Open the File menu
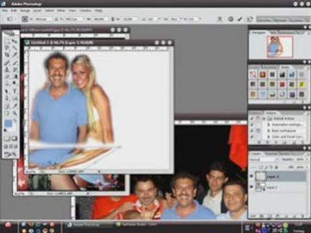Image resolution: width=311 pixels, height=233 pixels. point(5,10)
